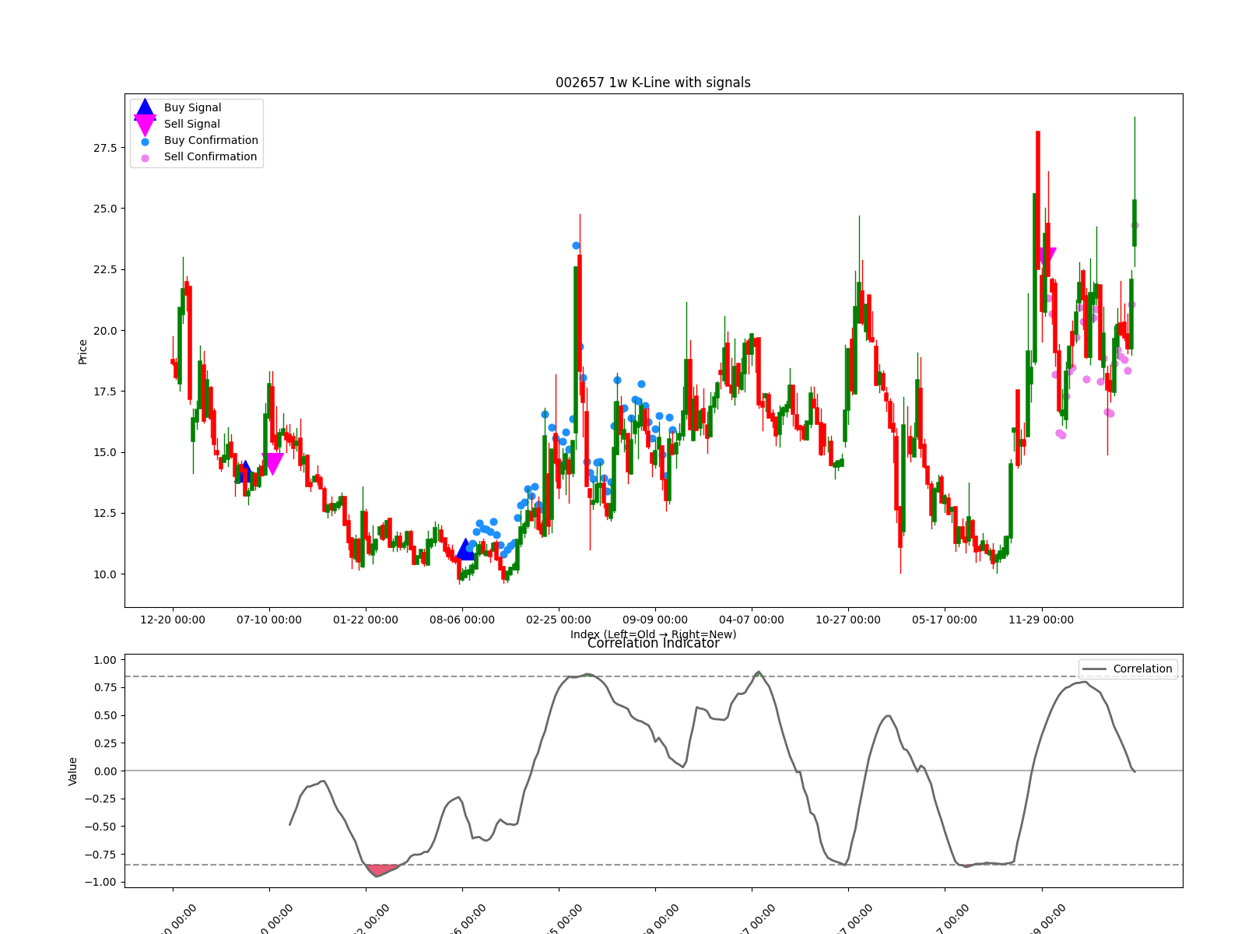
Task: Click the magenta Sell Signal triangle in legend
Action: pyautogui.click(x=145, y=125)
